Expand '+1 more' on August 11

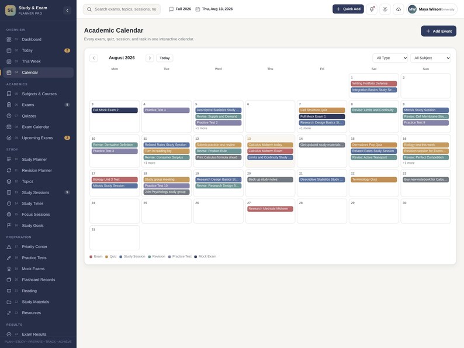pyautogui.click(x=150, y=163)
